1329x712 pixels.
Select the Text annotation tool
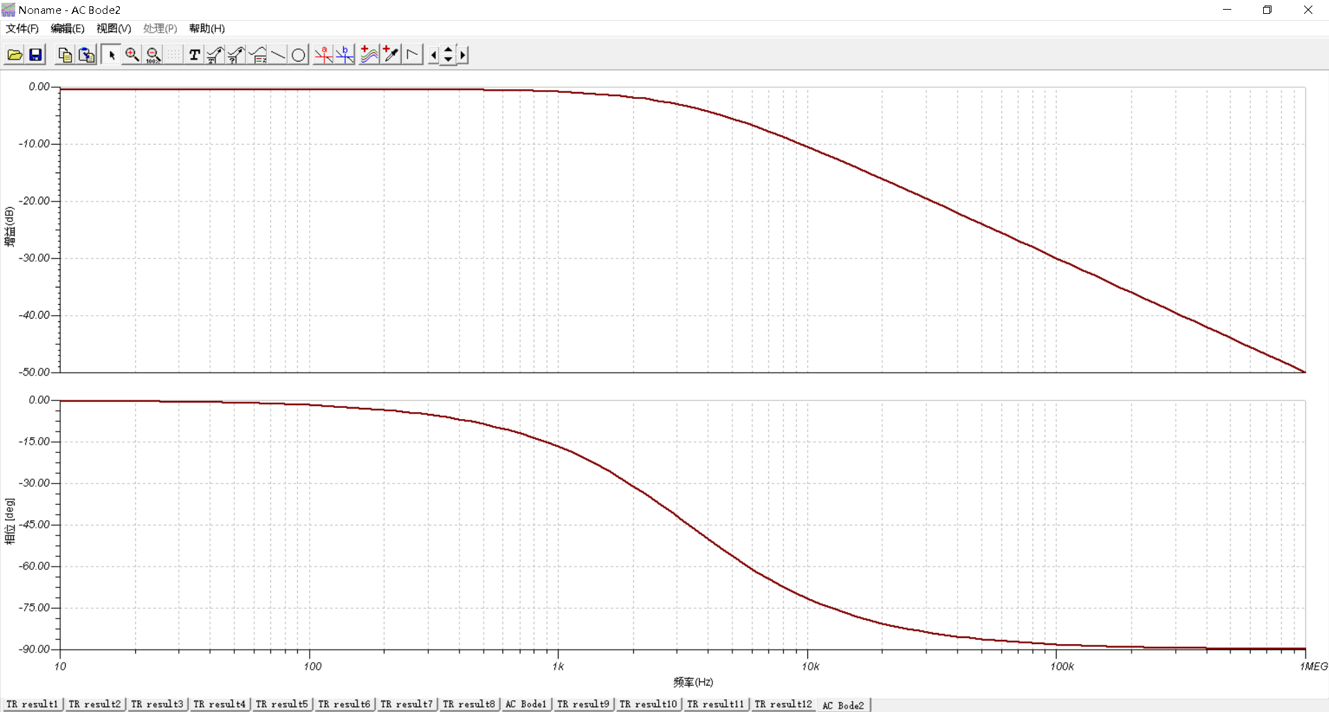pyautogui.click(x=195, y=55)
